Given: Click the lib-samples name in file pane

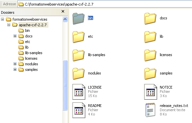Looking at the screenshot, I should (96, 55).
